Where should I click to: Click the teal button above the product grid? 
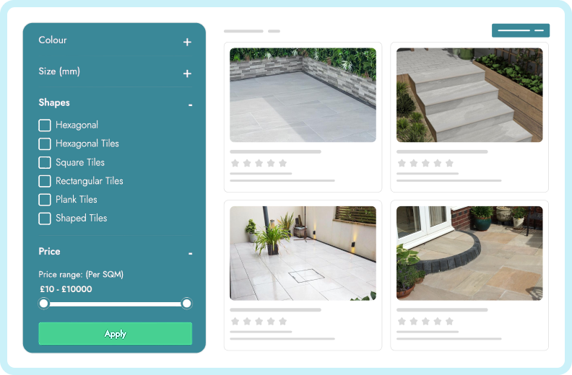click(521, 30)
